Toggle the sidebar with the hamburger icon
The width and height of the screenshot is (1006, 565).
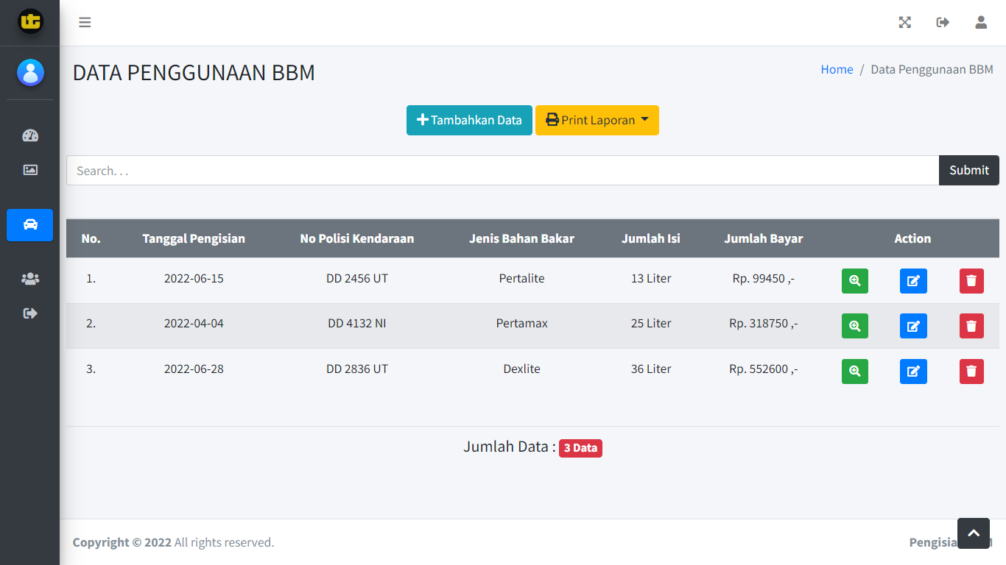pos(85,22)
